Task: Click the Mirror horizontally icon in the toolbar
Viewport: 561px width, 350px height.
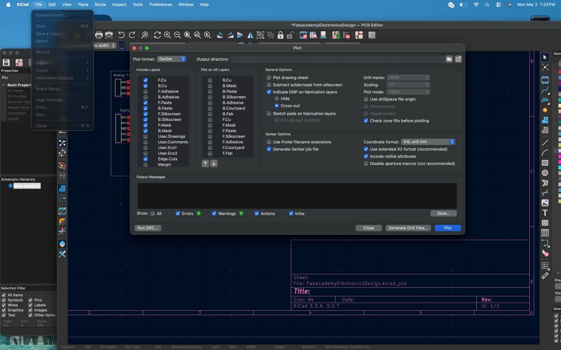Action: (x=250, y=35)
